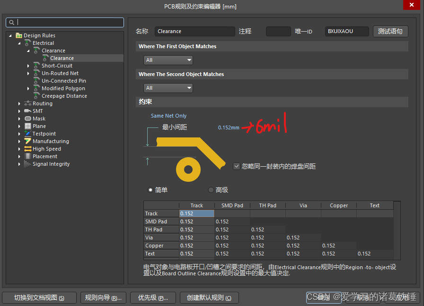Viewport: 424px width, 306px height.
Task: Click the 测试语句 button
Action: click(x=390, y=31)
